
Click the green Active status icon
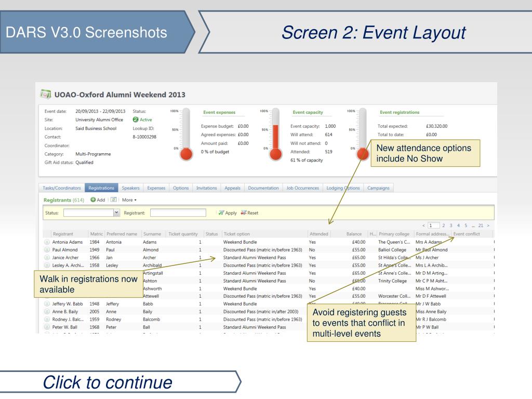(x=136, y=120)
